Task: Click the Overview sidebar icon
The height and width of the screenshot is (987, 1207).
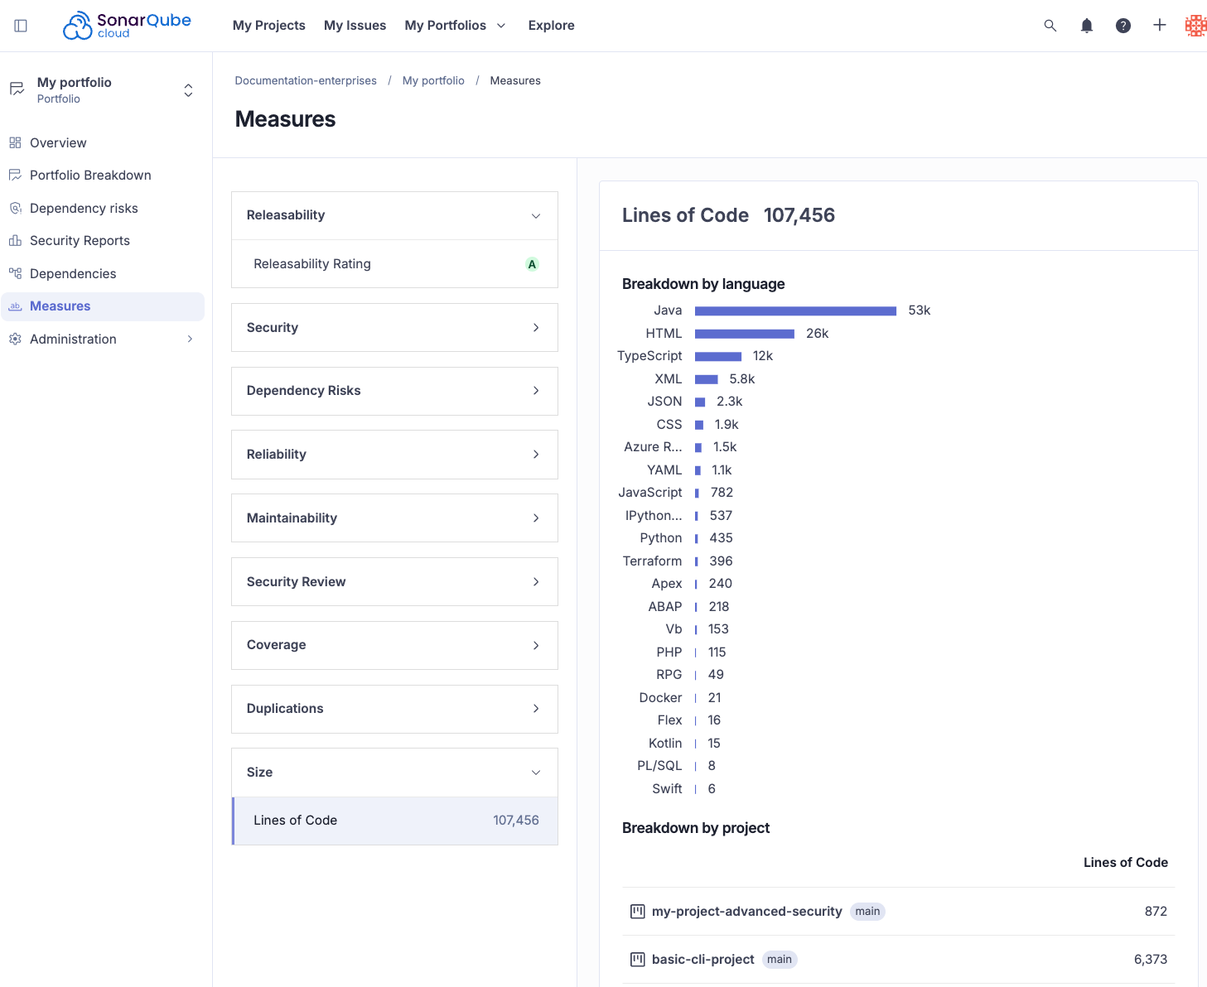Action: pyautogui.click(x=15, y=142)
